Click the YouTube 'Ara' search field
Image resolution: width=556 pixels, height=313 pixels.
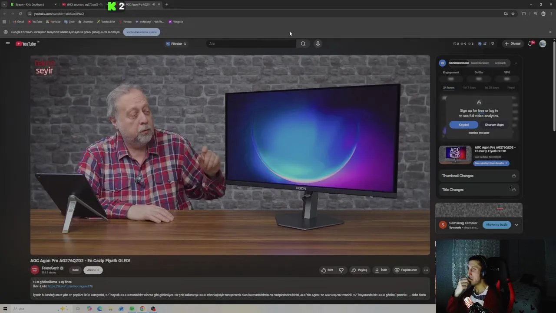coord(251,43)
